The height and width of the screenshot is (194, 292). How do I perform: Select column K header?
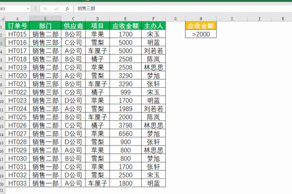[282, 18]
